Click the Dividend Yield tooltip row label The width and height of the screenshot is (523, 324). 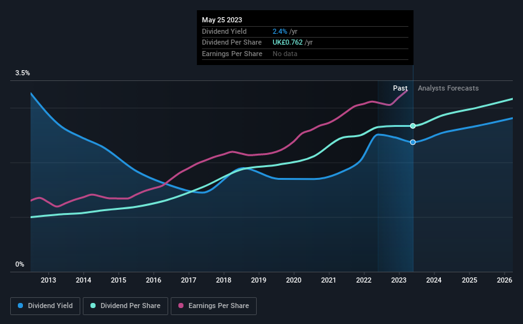coord(224,31)
